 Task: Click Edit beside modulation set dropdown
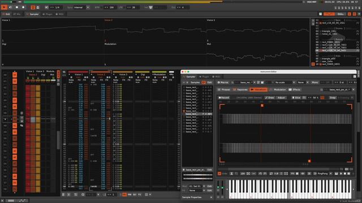[x=209, y=186]
